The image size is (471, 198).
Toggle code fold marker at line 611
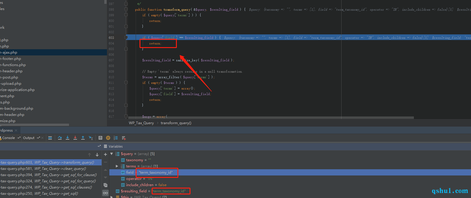pyautogui.click(x=126, y=83)
